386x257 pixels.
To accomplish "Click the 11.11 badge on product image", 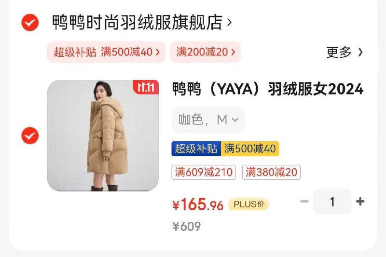I will (146, 87).
